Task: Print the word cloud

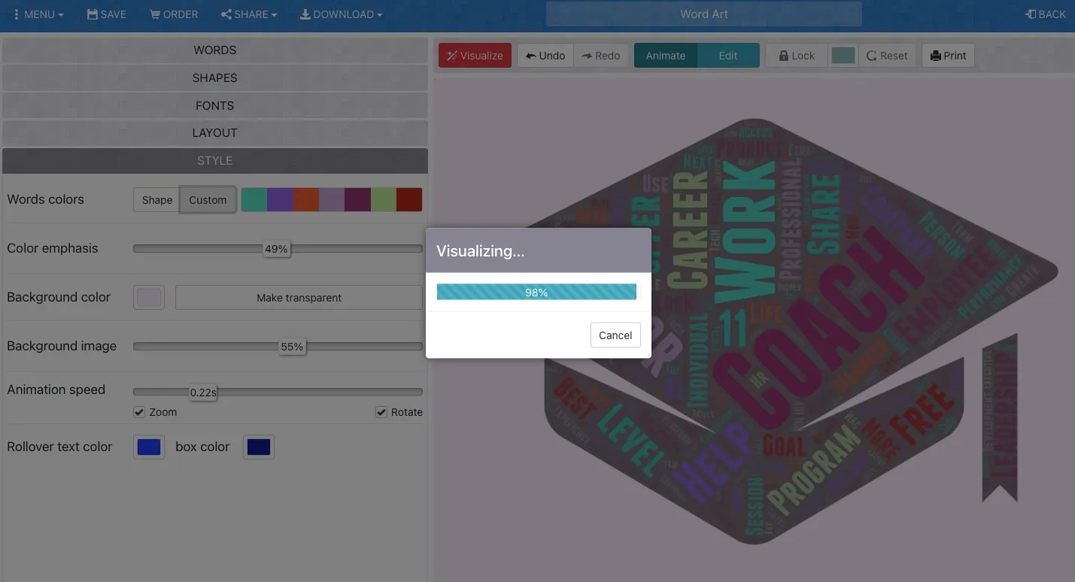Action: coord(947,55)
